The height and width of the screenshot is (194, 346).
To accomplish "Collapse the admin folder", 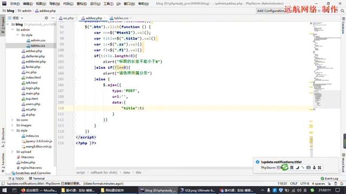I will [13, 30].
